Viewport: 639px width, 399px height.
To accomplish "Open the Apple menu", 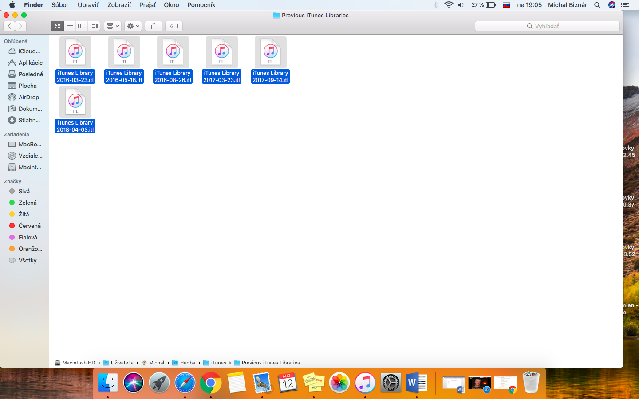I will click(12, 5).
